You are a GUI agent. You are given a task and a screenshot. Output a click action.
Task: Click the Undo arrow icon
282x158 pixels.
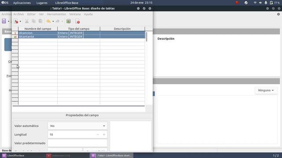[48, 22]
